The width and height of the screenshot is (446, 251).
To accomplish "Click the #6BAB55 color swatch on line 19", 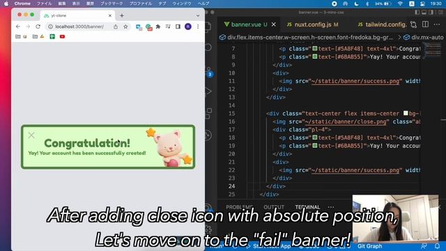I will click(x=315, y=146).
